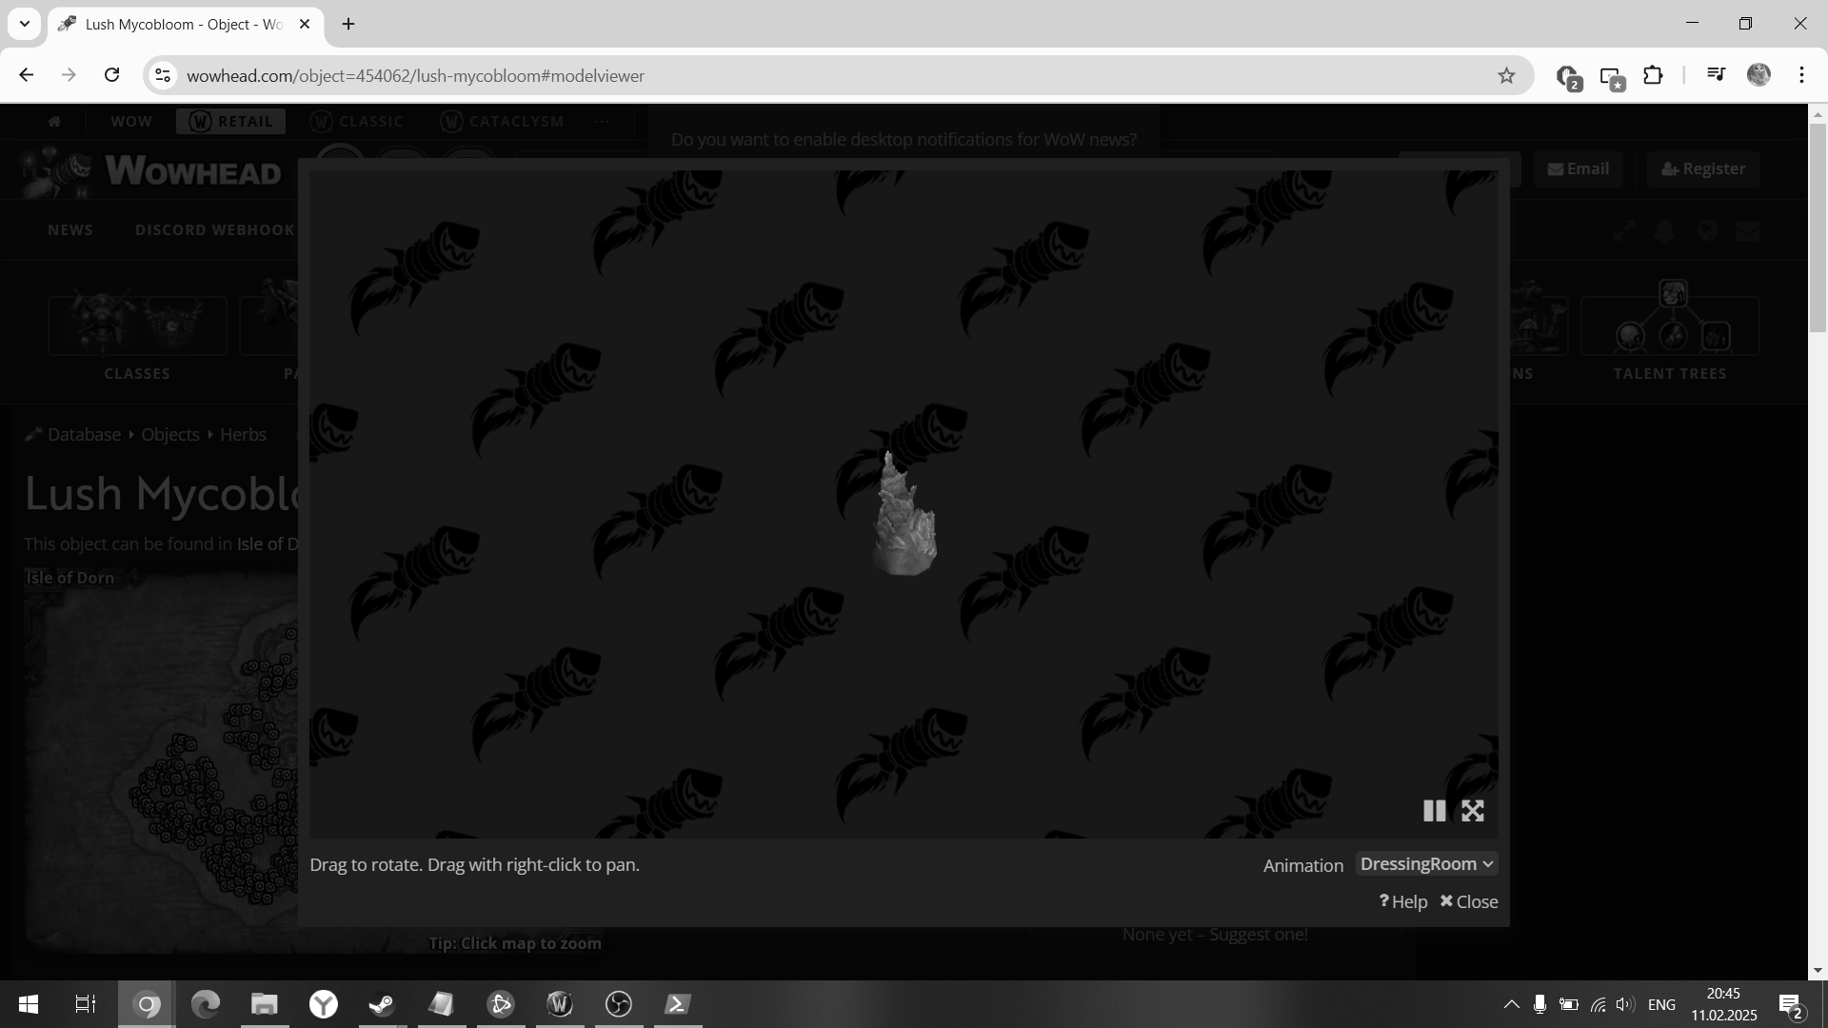Reload the current page

click(111, 75)
